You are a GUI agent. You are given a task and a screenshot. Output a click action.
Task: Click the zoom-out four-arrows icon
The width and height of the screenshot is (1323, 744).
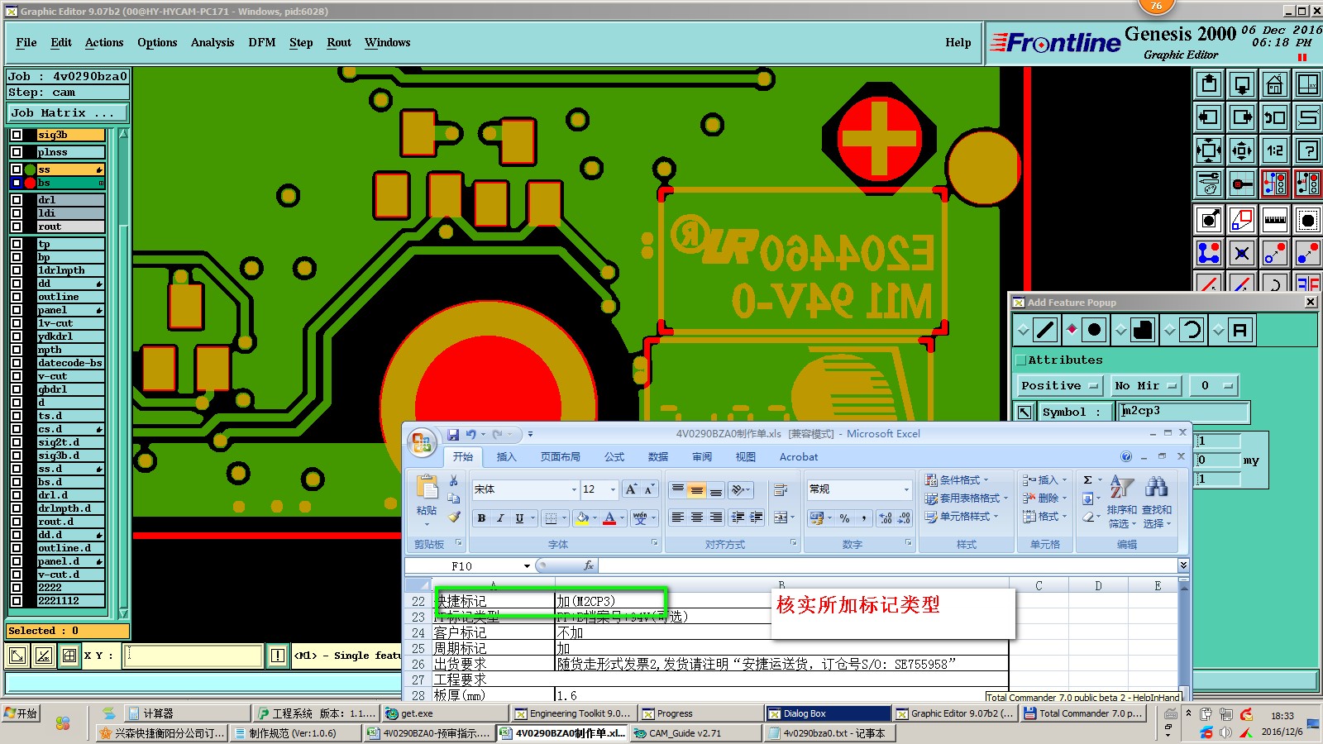tap(1209, 150)
